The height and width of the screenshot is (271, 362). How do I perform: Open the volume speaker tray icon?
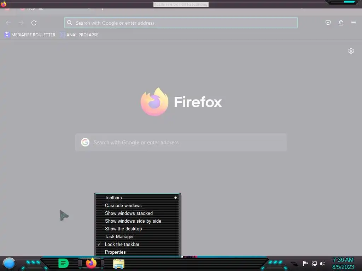pos(323,263)
